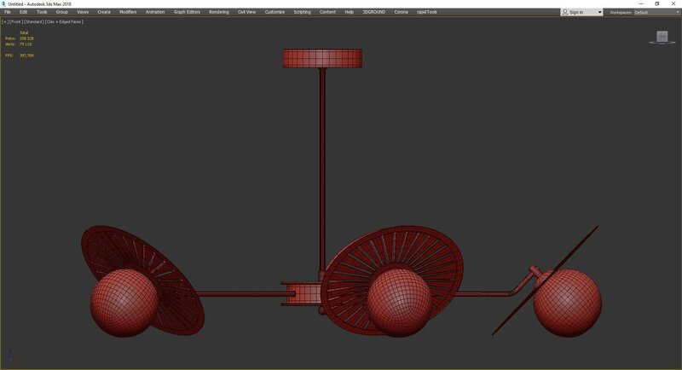Open the Modifiers menu
This screenshot has height=370, width=682.
coord(127,12)
